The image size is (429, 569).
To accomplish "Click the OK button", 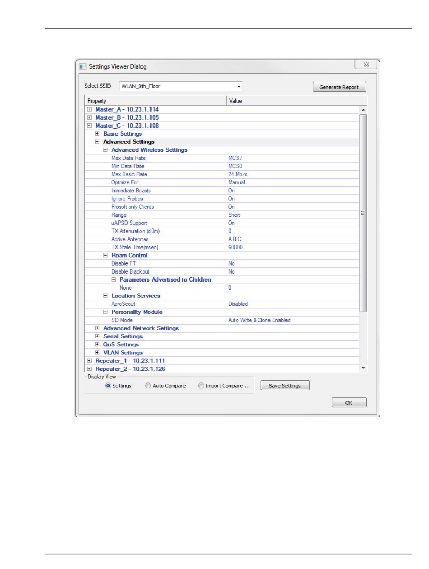I will tap(349, 403).
